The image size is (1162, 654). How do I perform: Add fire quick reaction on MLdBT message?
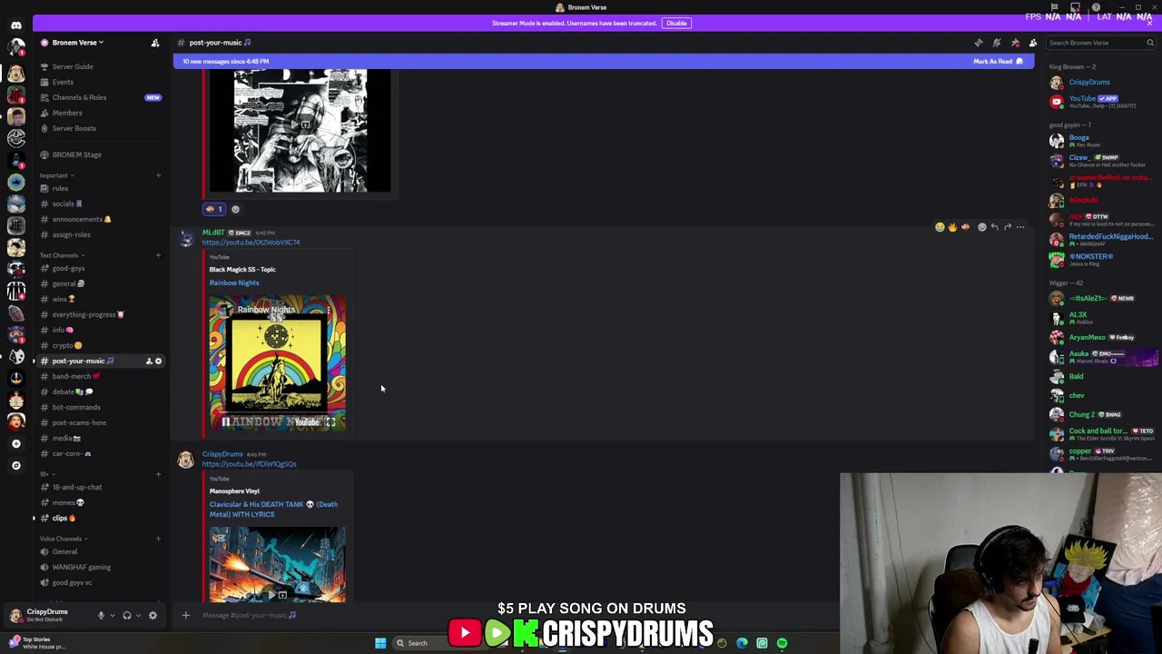[x=952, y=227]
